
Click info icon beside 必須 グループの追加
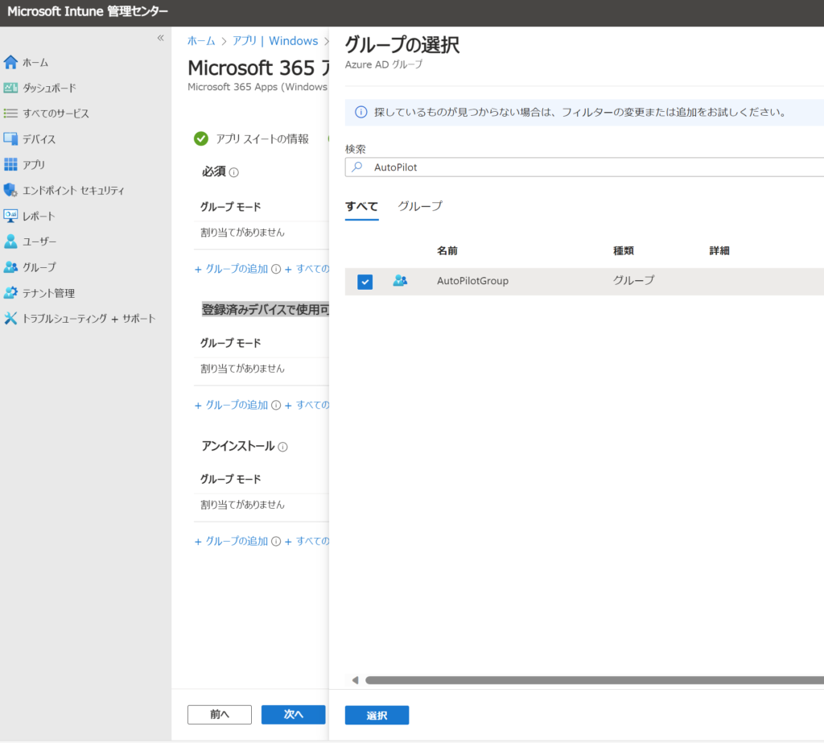[x=276, y=269]
